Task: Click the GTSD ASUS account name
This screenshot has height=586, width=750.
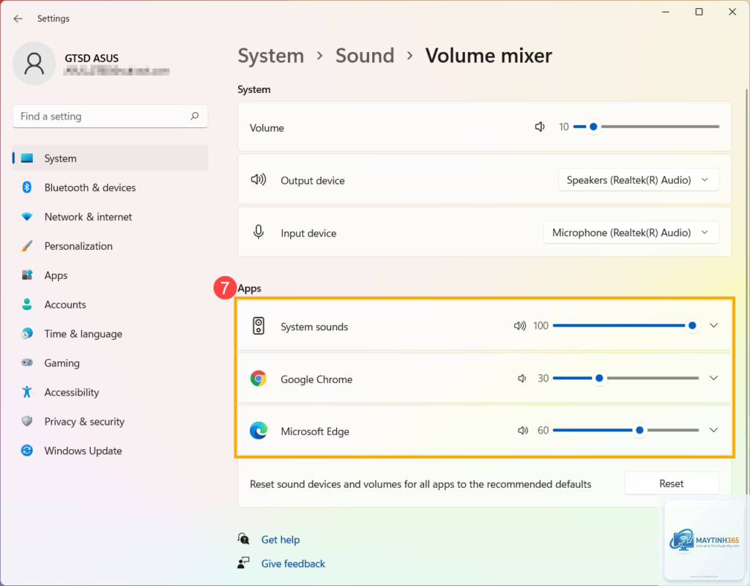Action: point(92,59)
